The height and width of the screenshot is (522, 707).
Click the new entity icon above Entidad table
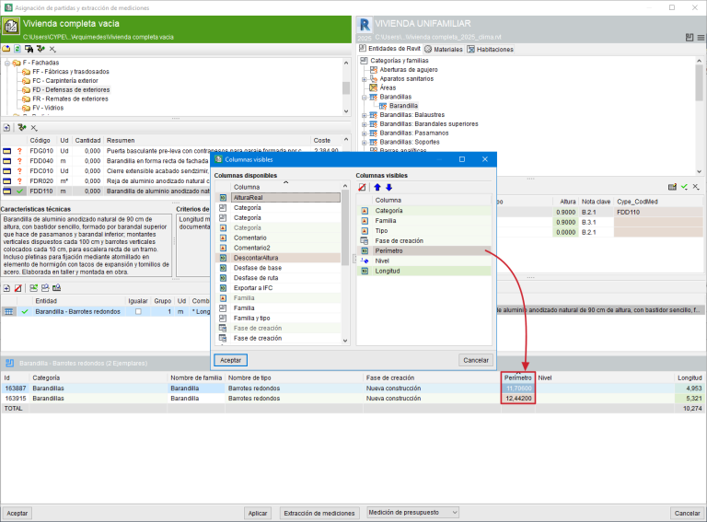6,288
